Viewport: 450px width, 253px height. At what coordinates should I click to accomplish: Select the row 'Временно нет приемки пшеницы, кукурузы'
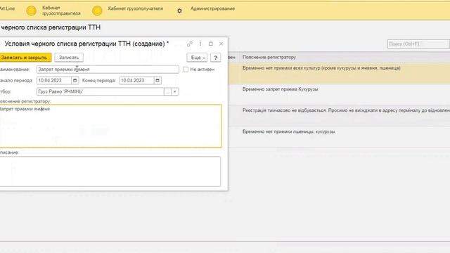[x=339, y=137]
